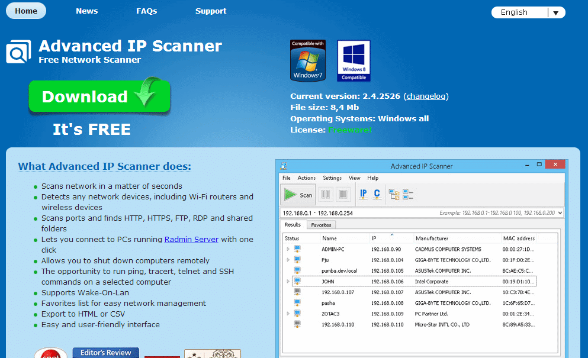Click computer icon in 192.168.0.107 row
Screen dimensions: 588x358
297,292
